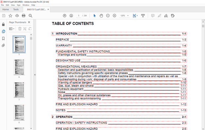Click the Hydraulic equipment entry
This screenshot has height=130, width=205.
pos(122,89)
